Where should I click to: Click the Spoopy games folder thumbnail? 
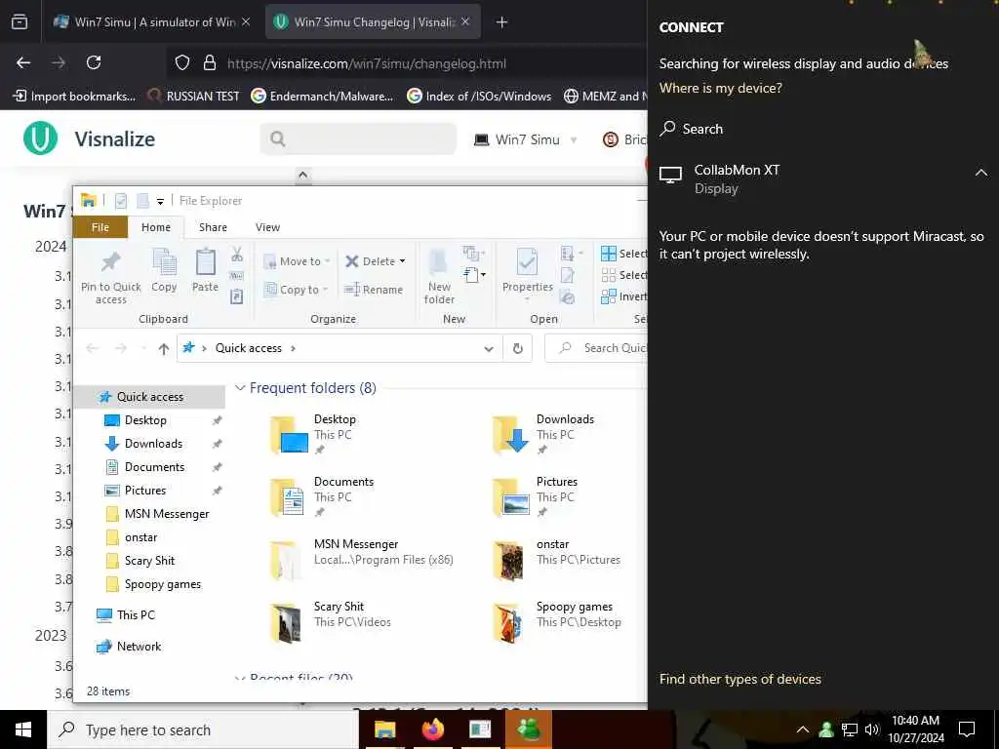[x=508, y=623]
